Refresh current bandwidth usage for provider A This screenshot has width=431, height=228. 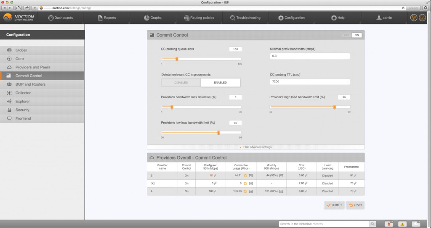245,191
